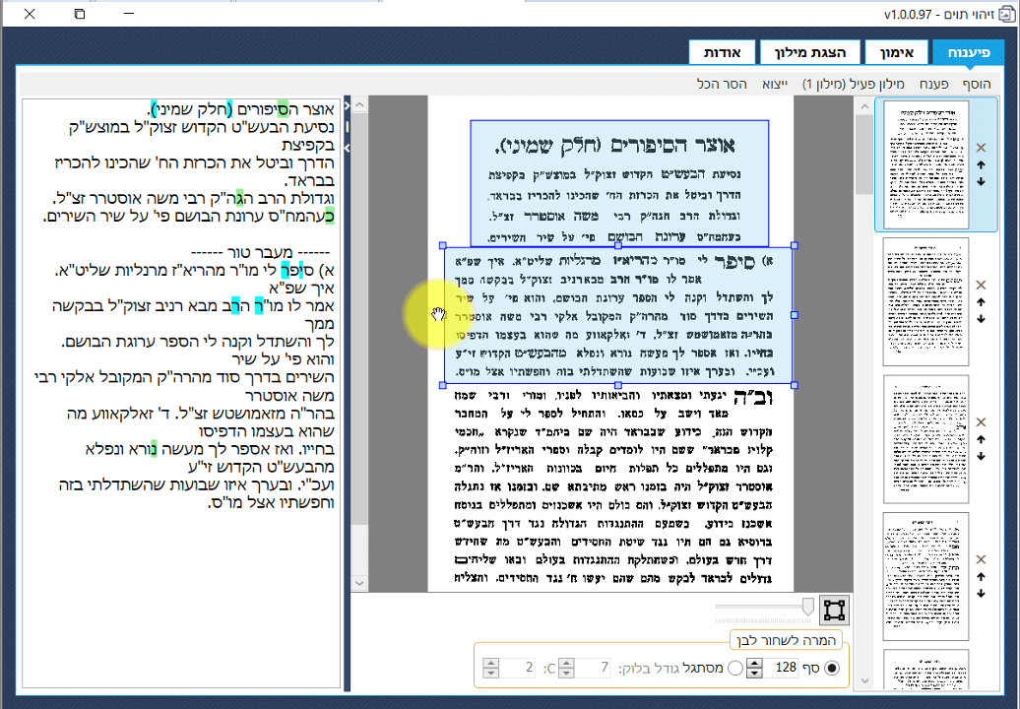Select the selection frame tool beside the zoom slider
The width and height of the screenshot is (1020, 709).
pyautogui.click(x=833, y=612)
